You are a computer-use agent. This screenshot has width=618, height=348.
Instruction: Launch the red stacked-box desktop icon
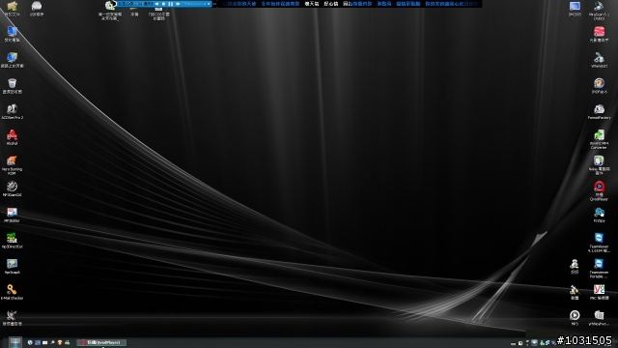(x=599, y=32)
